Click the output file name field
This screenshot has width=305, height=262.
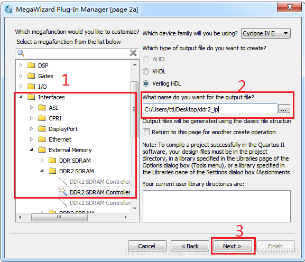point(210,109)
